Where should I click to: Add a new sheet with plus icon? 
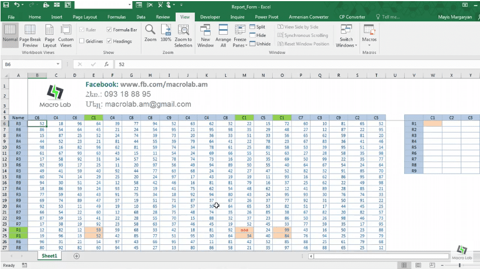tap(76, 256)
